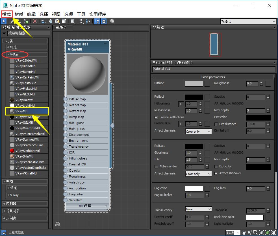Click the Diffuse color swatch
The width and height of the screenshot is (278, 236).
pos(194,84)
